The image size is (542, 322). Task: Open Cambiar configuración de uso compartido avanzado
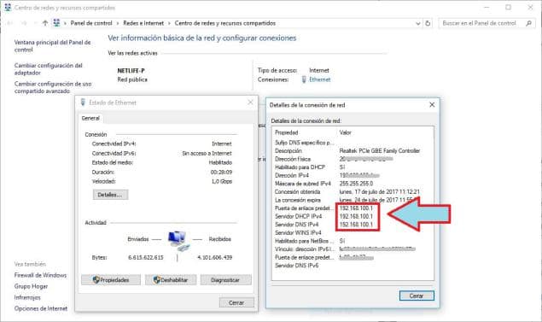point(53,87)
